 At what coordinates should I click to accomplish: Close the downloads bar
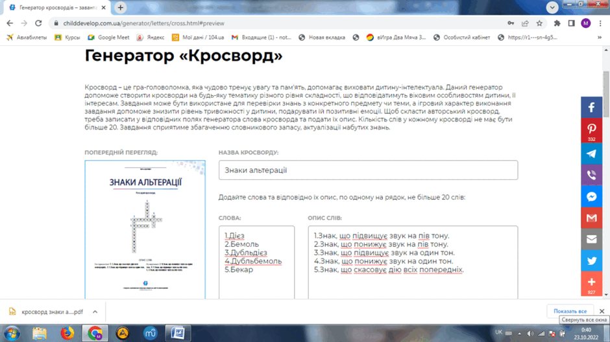pos(602,312)
